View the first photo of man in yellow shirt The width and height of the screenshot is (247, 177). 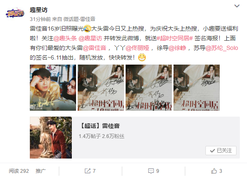point(53,88)
